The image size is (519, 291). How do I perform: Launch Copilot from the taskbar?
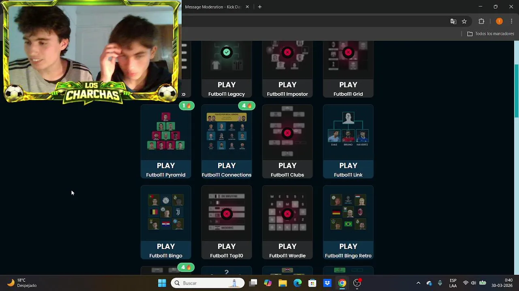(268, 283)
